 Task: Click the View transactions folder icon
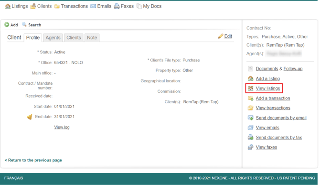point(250,108)
